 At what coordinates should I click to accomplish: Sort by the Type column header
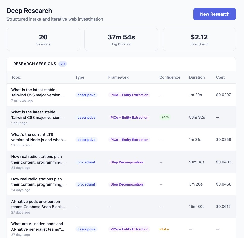(80, 77)
